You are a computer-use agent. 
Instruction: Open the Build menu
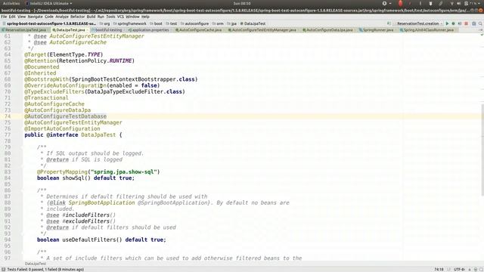pyautogui.click(x=91, y=17)
